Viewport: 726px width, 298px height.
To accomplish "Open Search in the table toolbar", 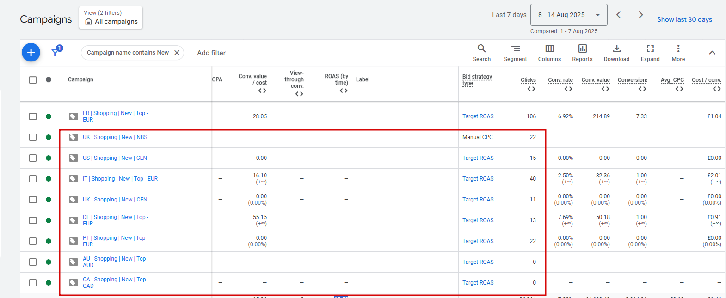I will coord(481,53).
